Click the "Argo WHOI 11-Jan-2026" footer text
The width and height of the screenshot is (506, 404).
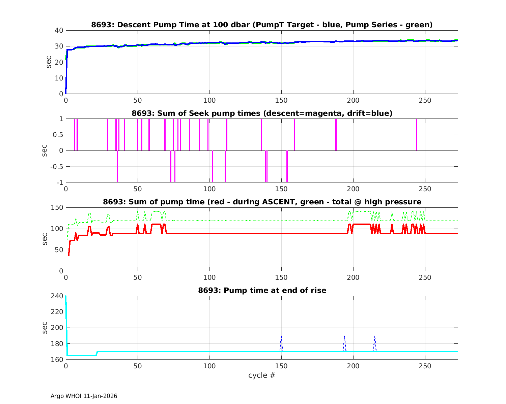point(84,396)
